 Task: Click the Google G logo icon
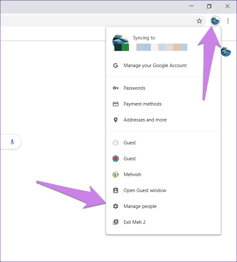point(116,65)
